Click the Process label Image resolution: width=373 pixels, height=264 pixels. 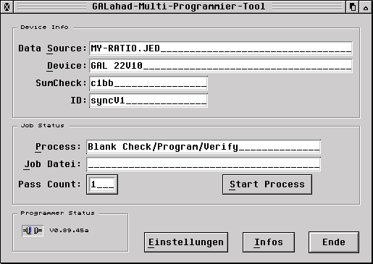click(x=58, y=147)
